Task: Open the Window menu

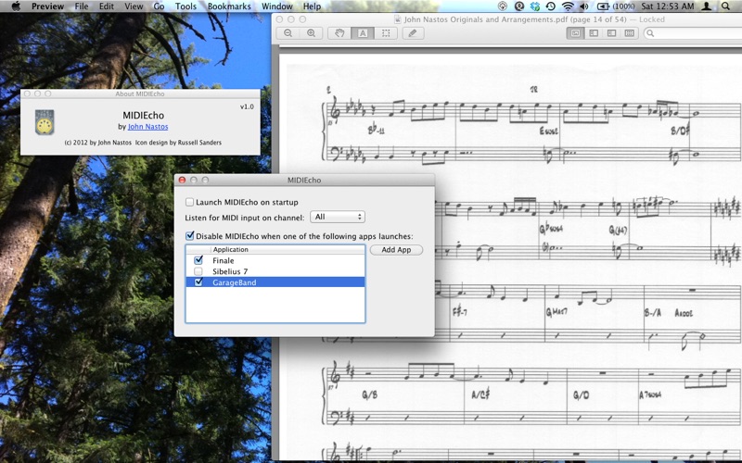Action: [276, 6]
